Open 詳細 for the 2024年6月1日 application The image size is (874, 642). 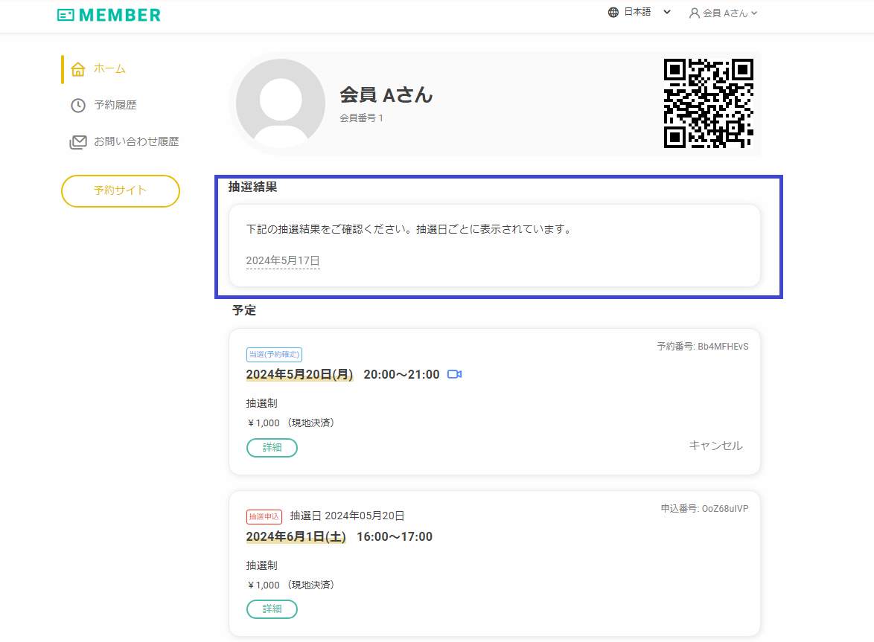[272, 609]
